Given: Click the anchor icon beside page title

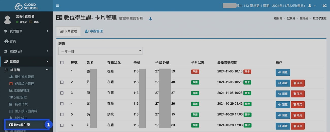Looking at the screenshot, I should (150, 18).
